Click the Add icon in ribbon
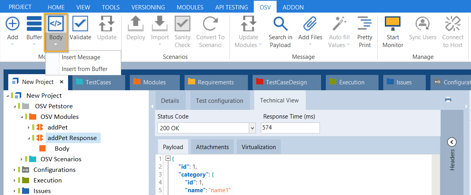This screenshot has width=471, height=195. point(13,24)
